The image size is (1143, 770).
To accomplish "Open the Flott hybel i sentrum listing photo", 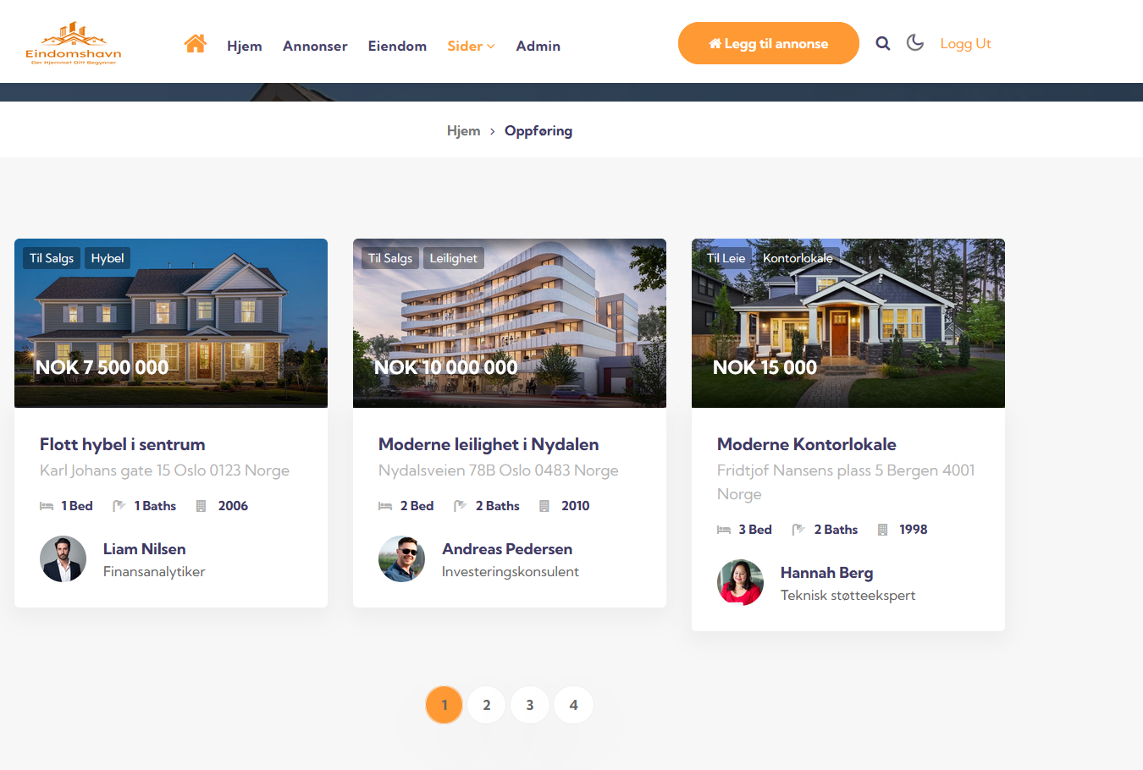I will coord(171,330).
